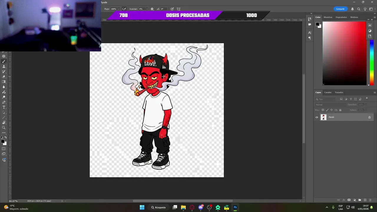Delete layer trash icon
Image resolution: width=377 pixels, height=212 pixels.
pyautogui.click(x=371, y=200)
